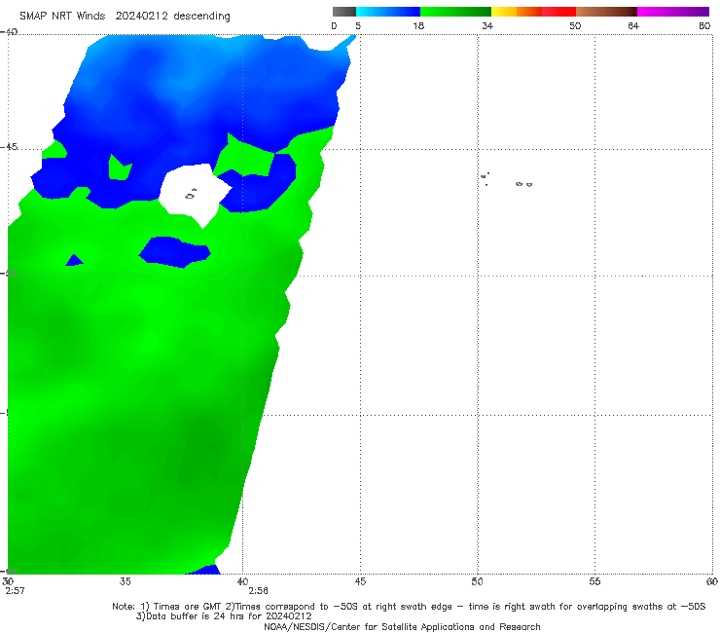Image resolution: width=720 pixels, height=633 pixels.
Task: Click the color bar label "34"
Action: 487,25
